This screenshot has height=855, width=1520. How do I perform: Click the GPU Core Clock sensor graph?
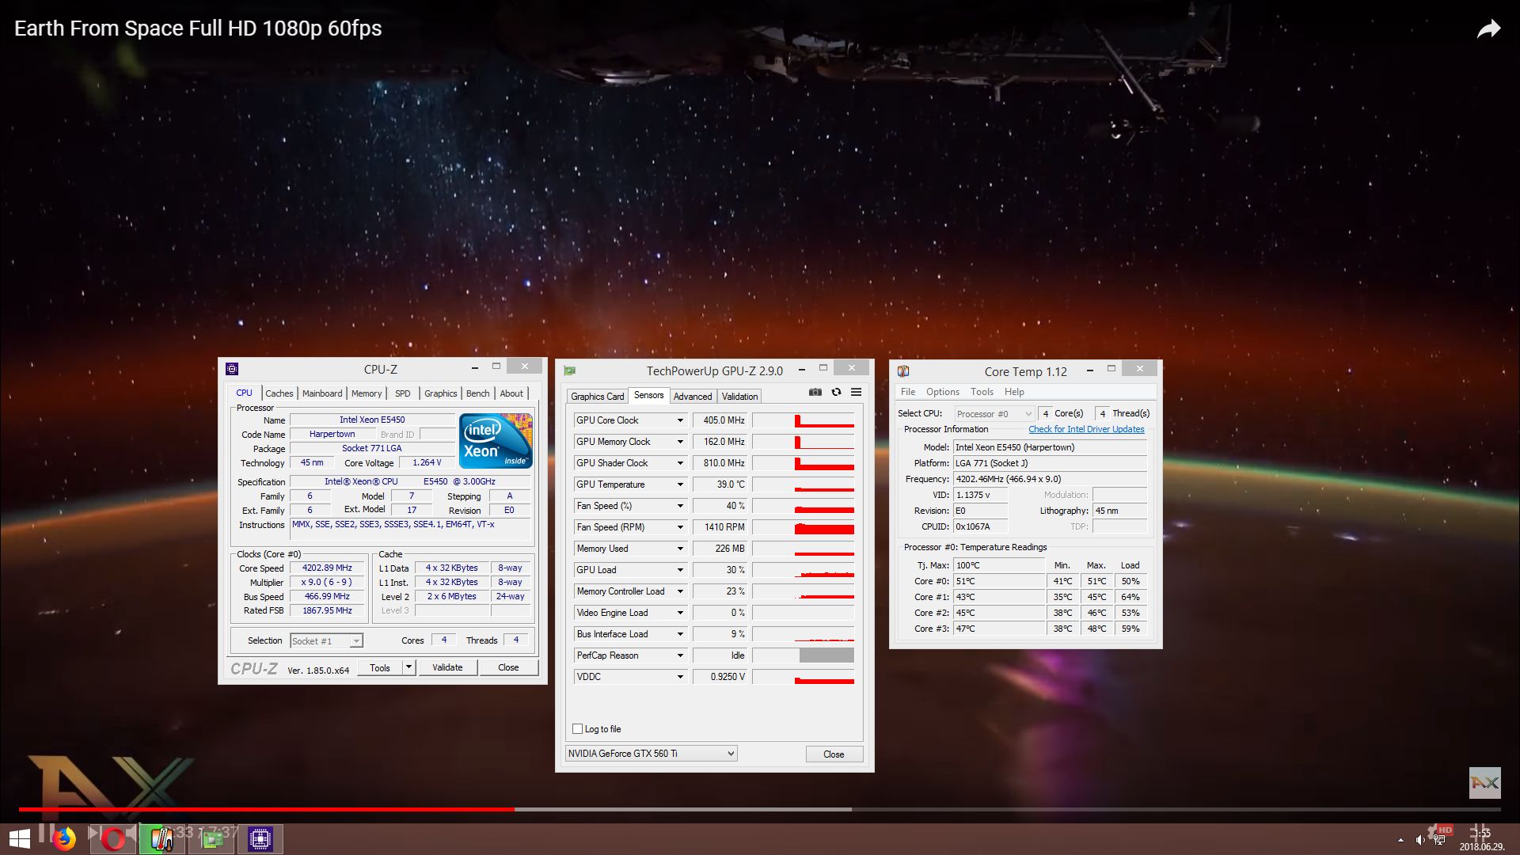804,420
